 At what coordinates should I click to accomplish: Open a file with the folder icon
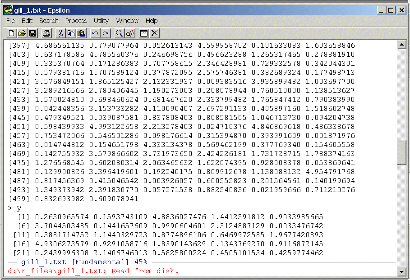coord(22,33)
